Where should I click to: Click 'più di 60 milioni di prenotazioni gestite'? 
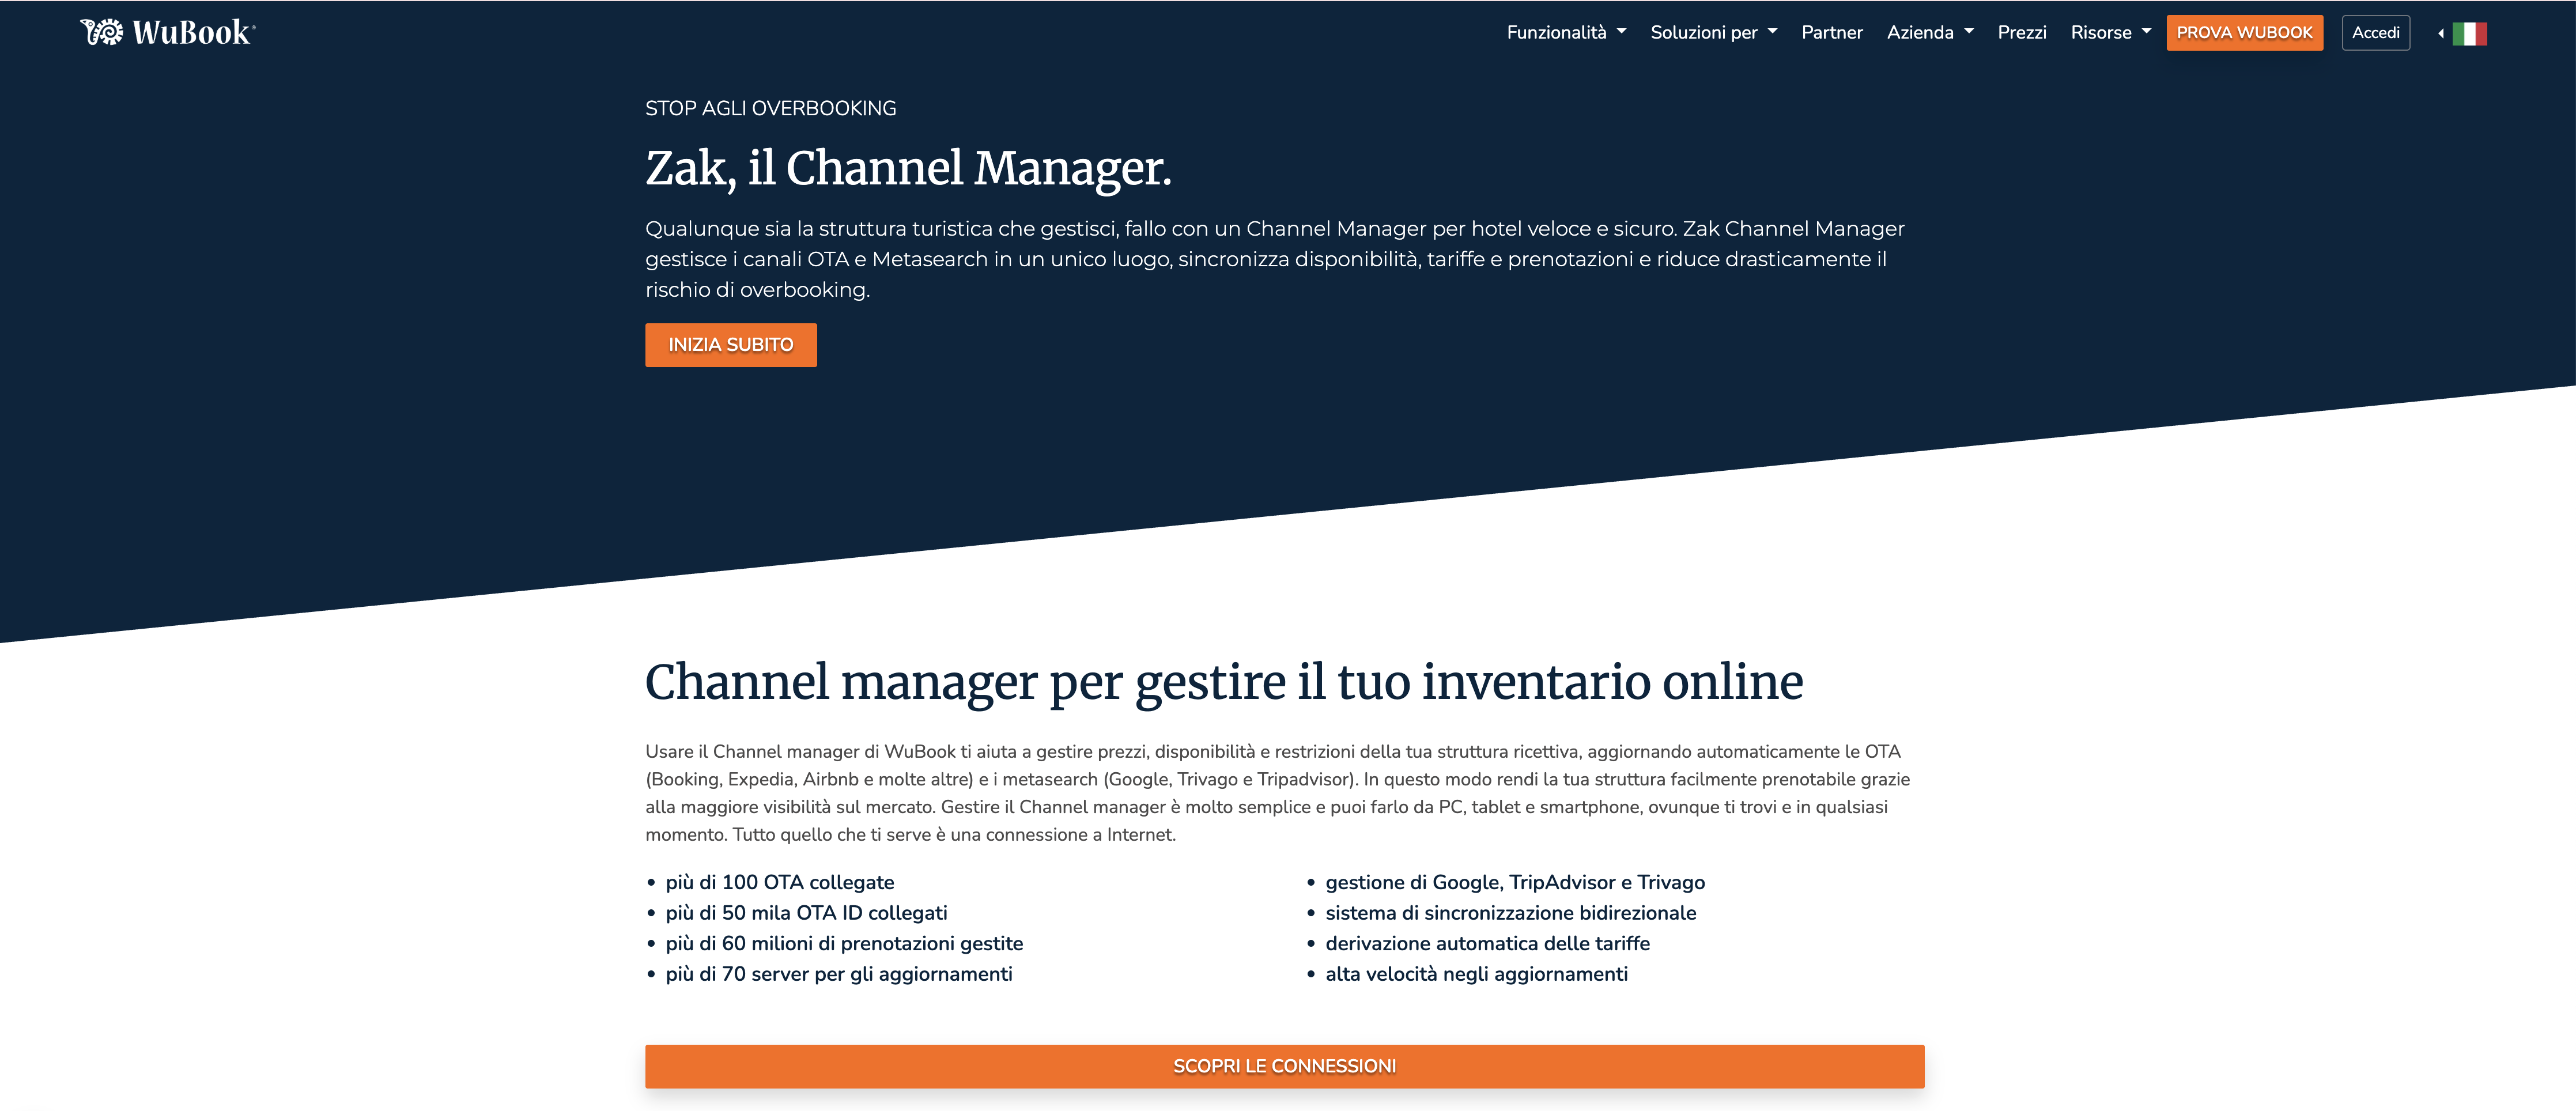click(844, 943)
